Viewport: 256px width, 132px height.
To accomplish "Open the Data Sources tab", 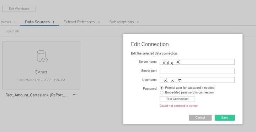I will [x=39, y=22].
